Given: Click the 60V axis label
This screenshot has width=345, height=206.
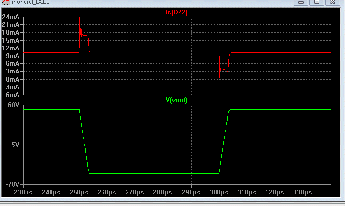Looking at the screenshot, I should [13, 105].
